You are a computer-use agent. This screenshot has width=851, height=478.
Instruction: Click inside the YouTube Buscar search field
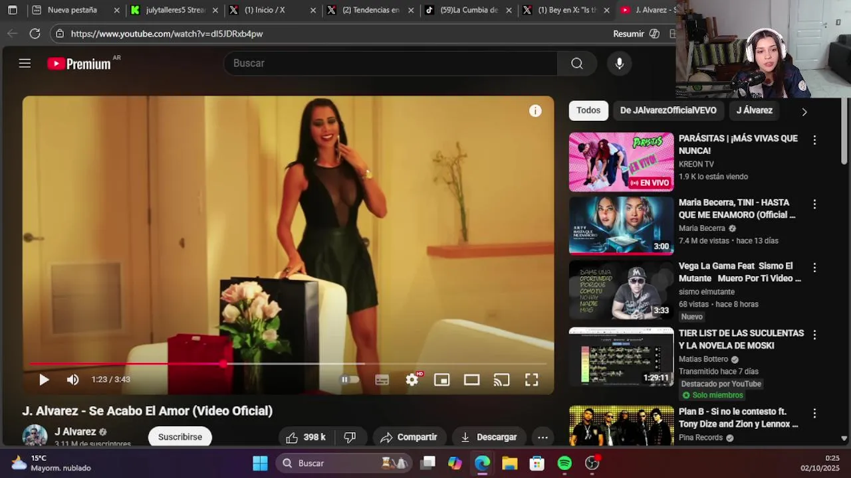[390, 63]
